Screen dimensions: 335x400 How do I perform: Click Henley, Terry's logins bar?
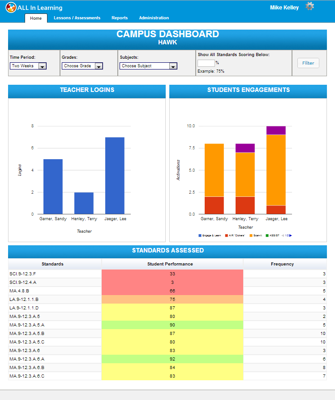click(84, 203)
